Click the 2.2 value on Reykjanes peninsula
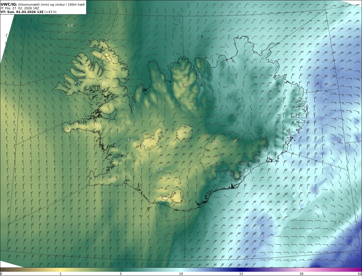 (x=111, y=180)
